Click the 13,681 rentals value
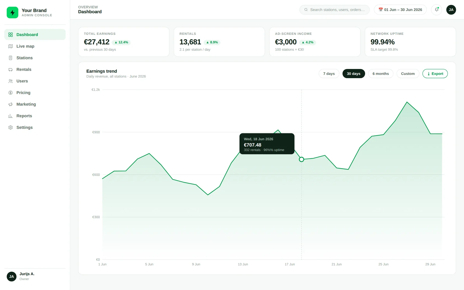The width and height of the screenshot is (464, 290). (x=190, y=42)
